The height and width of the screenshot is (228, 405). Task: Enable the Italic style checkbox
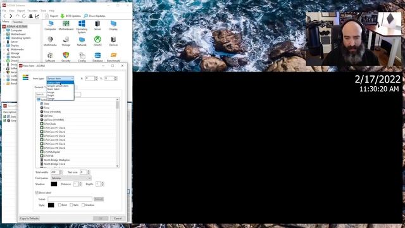tap(72, 205)
